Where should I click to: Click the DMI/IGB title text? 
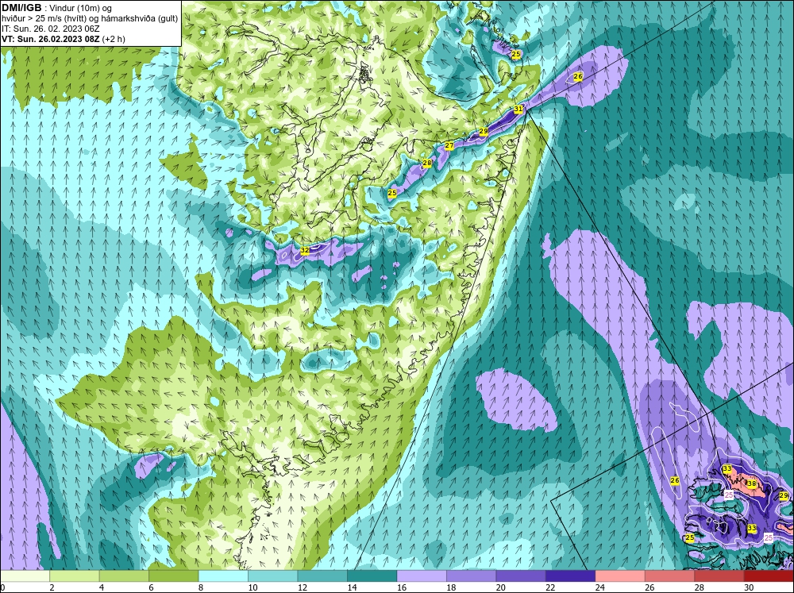pos(21,8)
